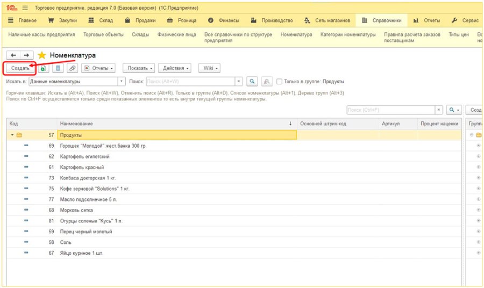Go forward with the right arrow button
484x288 pixels.
[26, 55]
